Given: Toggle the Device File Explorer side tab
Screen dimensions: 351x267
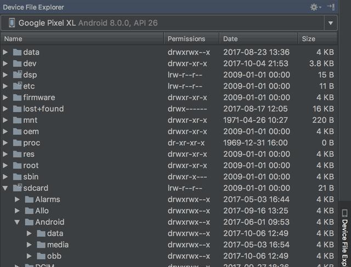Looking at the screenshot, I should coord(345,235).
